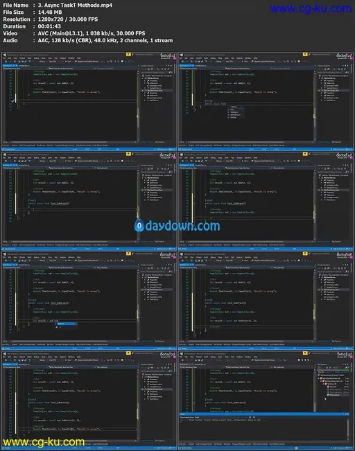Screen dimensions: 355x451
Task: Open the frame where Test_Subtract includes the Assert.That line
Action: (89, 400)
